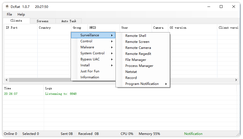Viewport: 243px width, 139px height.
Task: Select the 'Listening to: 8848' log row
Action: pyautogui.click(x=61, y=94)
